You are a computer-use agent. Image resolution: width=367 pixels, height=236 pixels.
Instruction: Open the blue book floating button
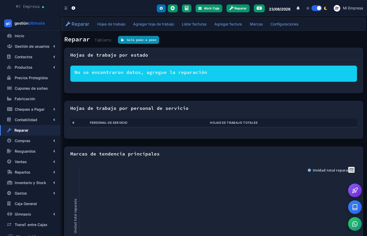click(355, 207)
